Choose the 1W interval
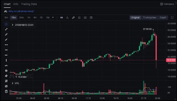 (x=48, y=18)
